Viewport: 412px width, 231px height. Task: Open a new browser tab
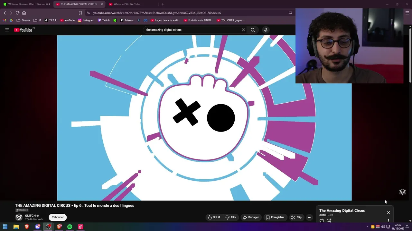(x=163, y=4)
